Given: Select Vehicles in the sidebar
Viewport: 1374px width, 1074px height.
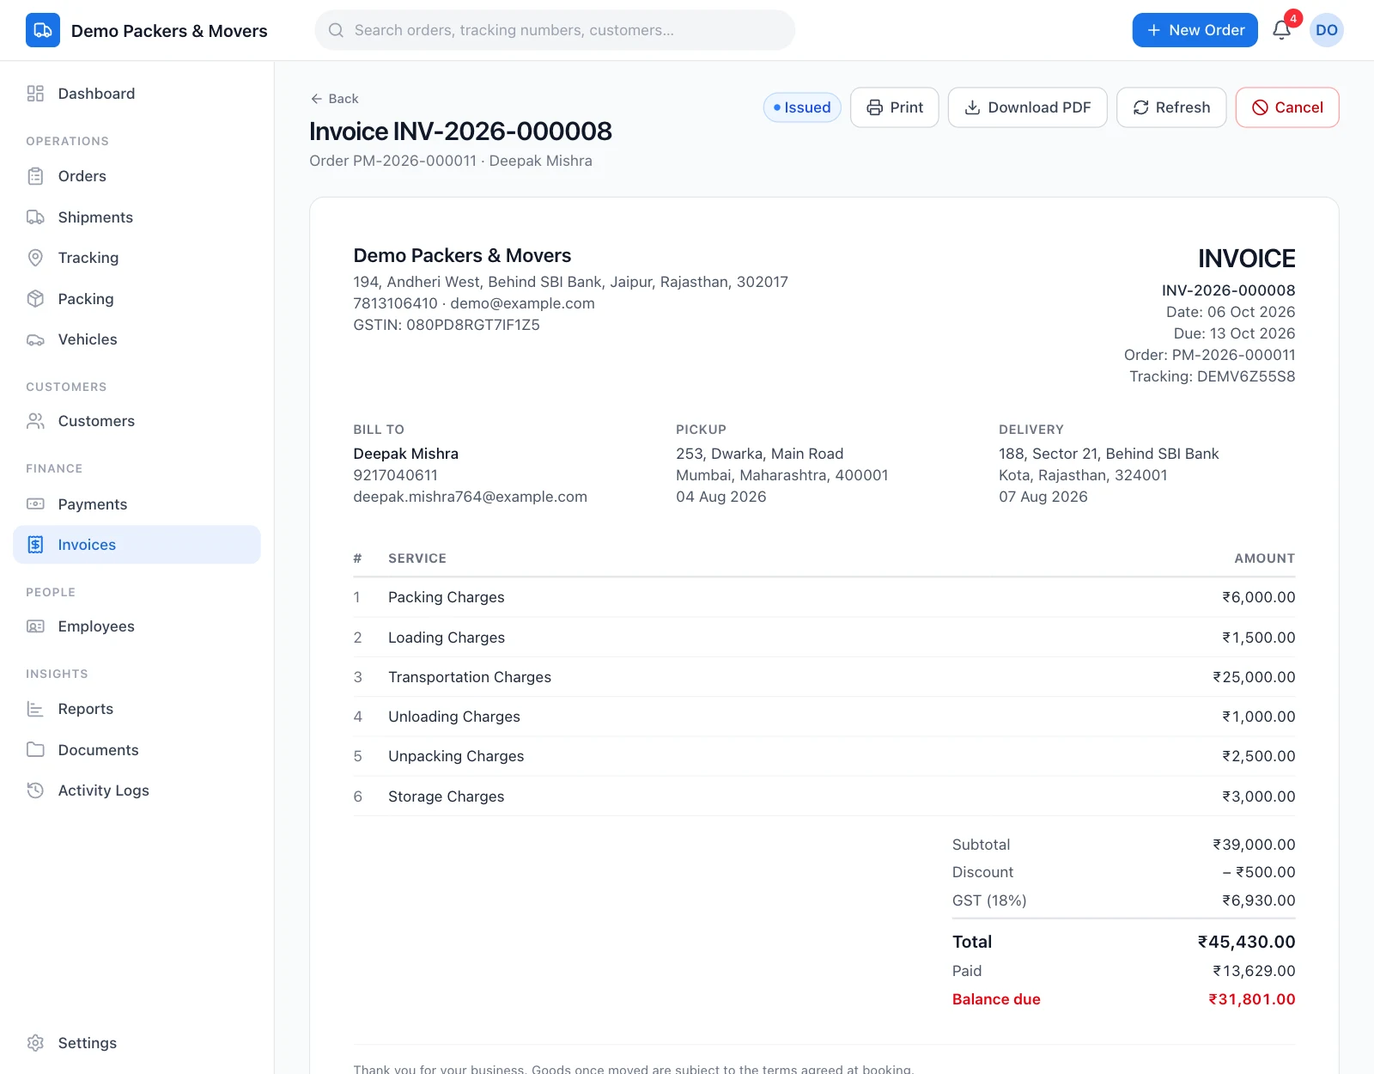Looking at the screenshot, I should coord(137,339).
